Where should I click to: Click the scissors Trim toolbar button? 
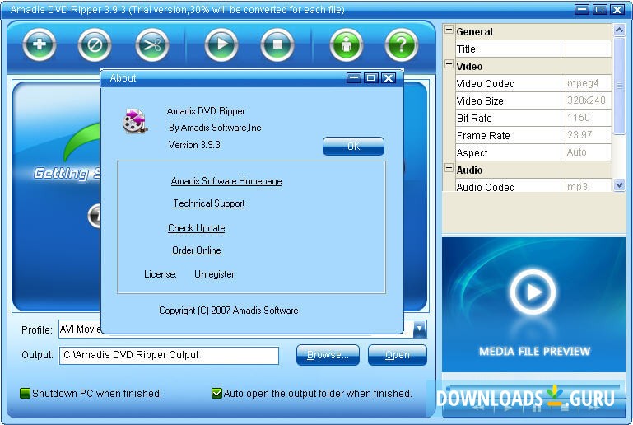(152, 44)
